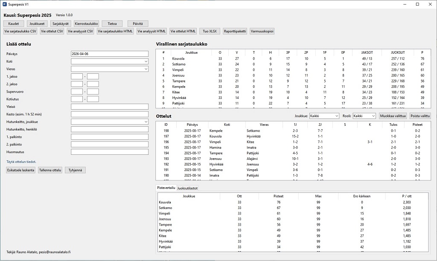Image resolution: width=437 pixels, height=261 pixels.
Task: Click the Joukkueet button
Action: click(37, 23)
